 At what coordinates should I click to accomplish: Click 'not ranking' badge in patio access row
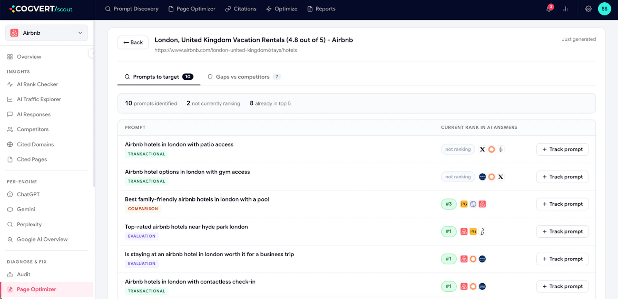point(458,149)
